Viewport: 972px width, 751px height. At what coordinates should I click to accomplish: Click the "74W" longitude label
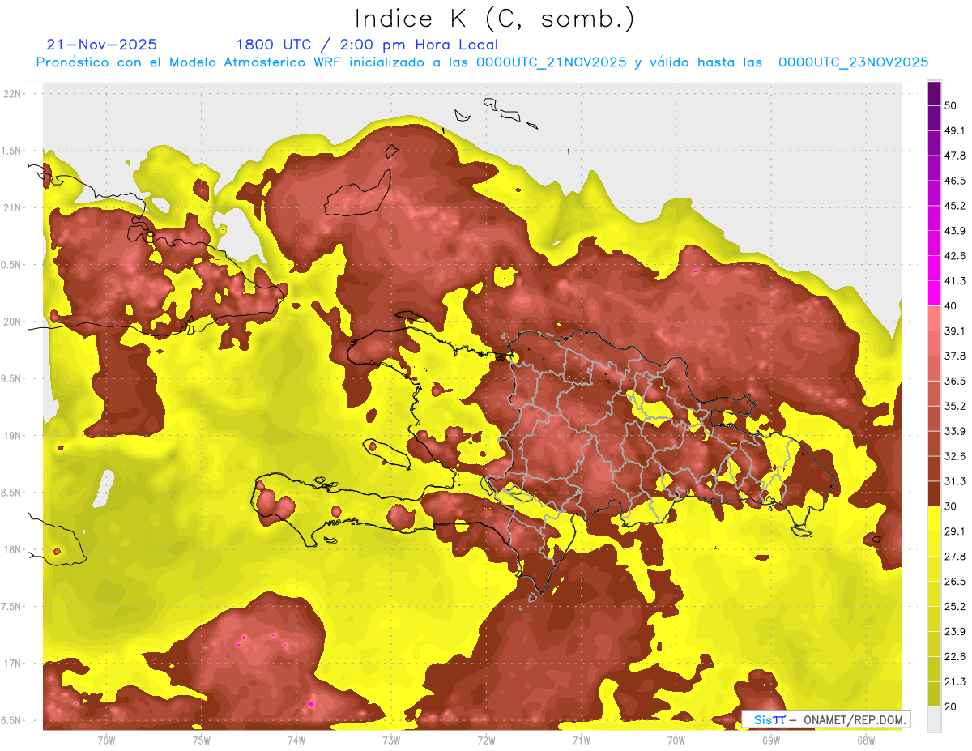tap(296, 740)
